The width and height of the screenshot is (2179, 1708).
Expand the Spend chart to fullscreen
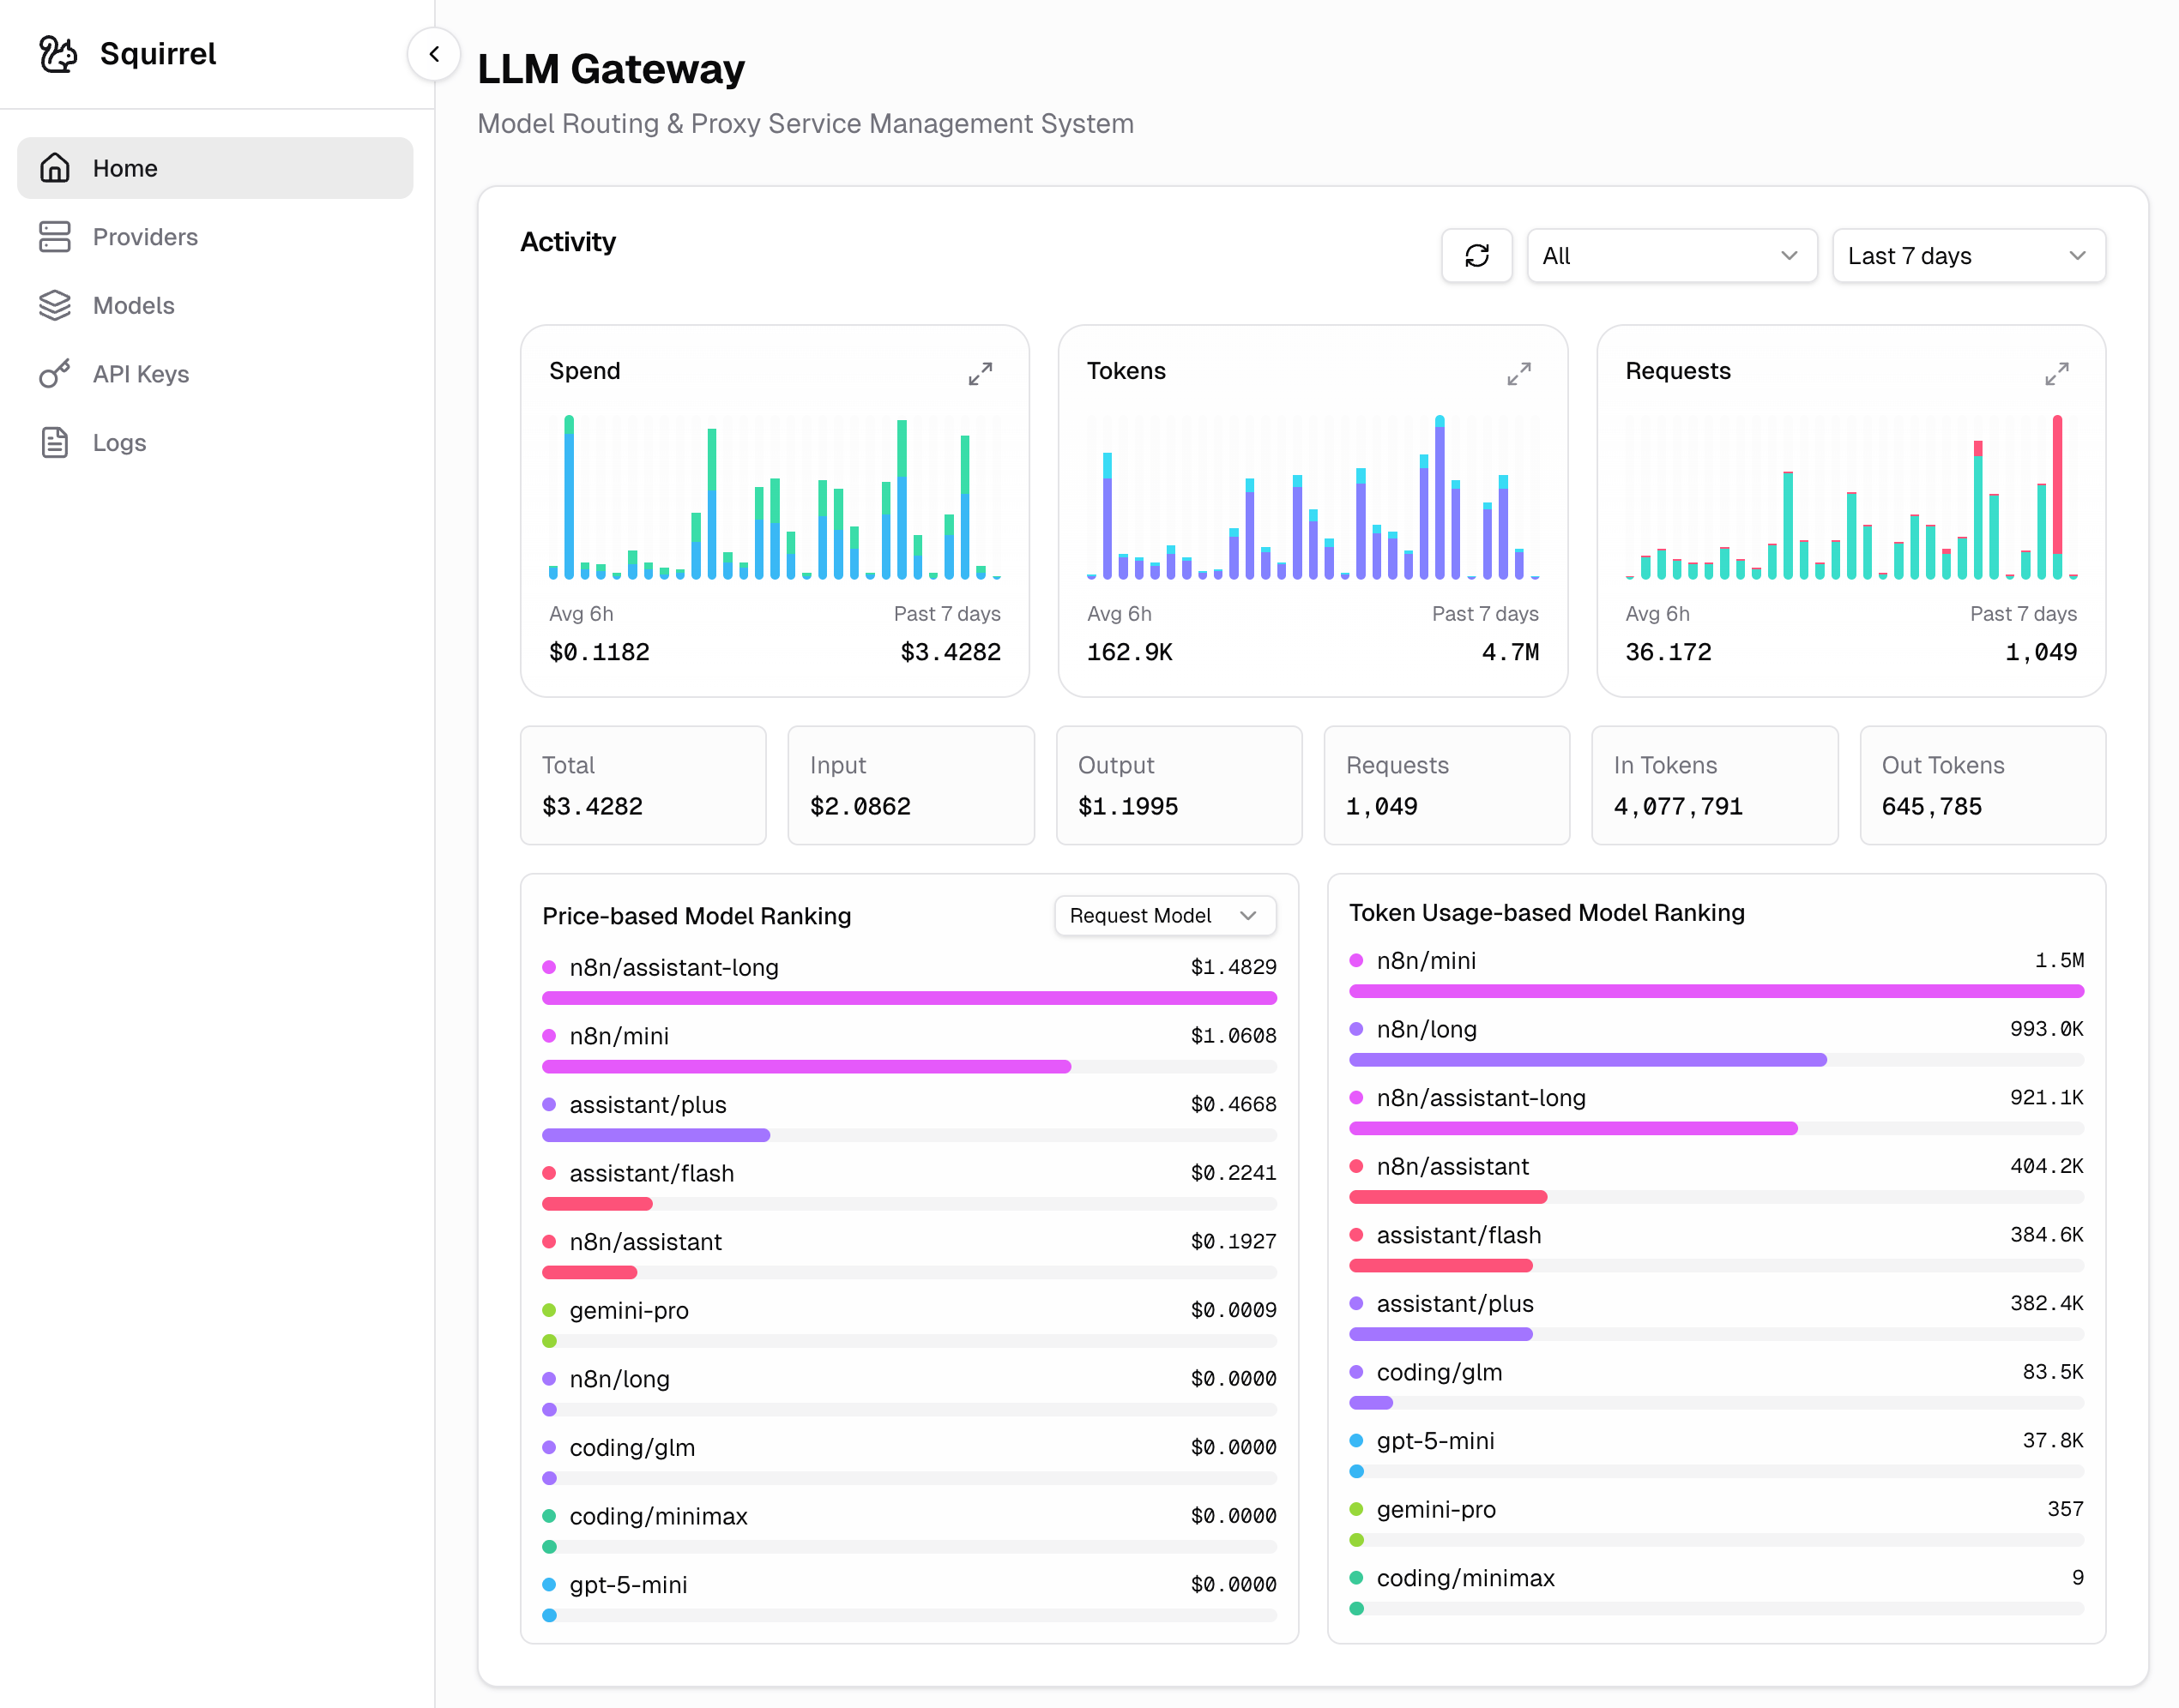980,374
